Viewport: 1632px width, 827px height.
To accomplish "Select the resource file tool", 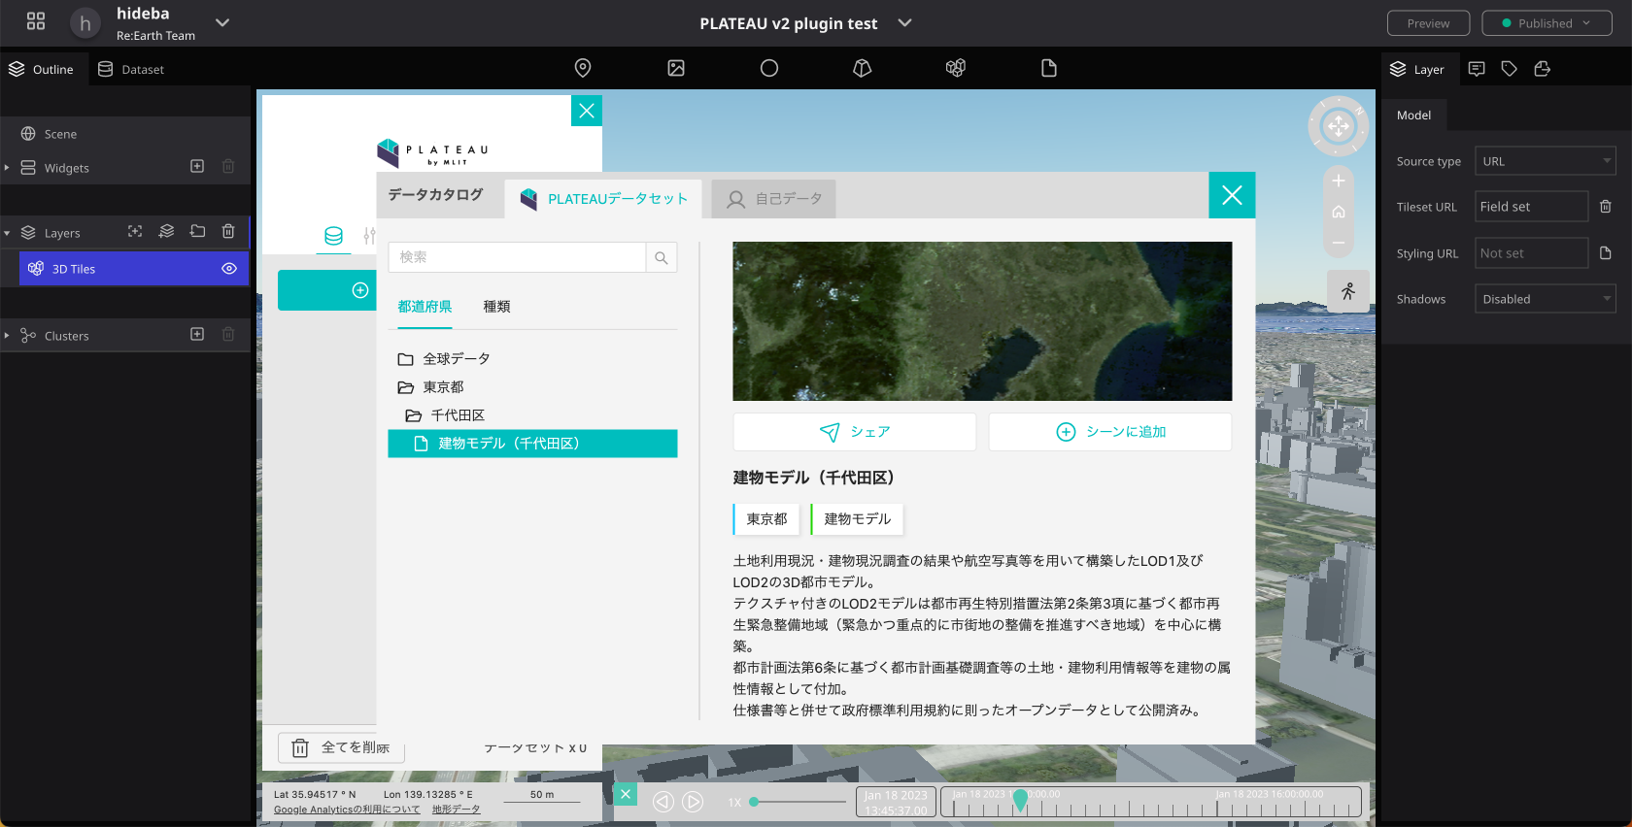I will [x=1049, y=68].
